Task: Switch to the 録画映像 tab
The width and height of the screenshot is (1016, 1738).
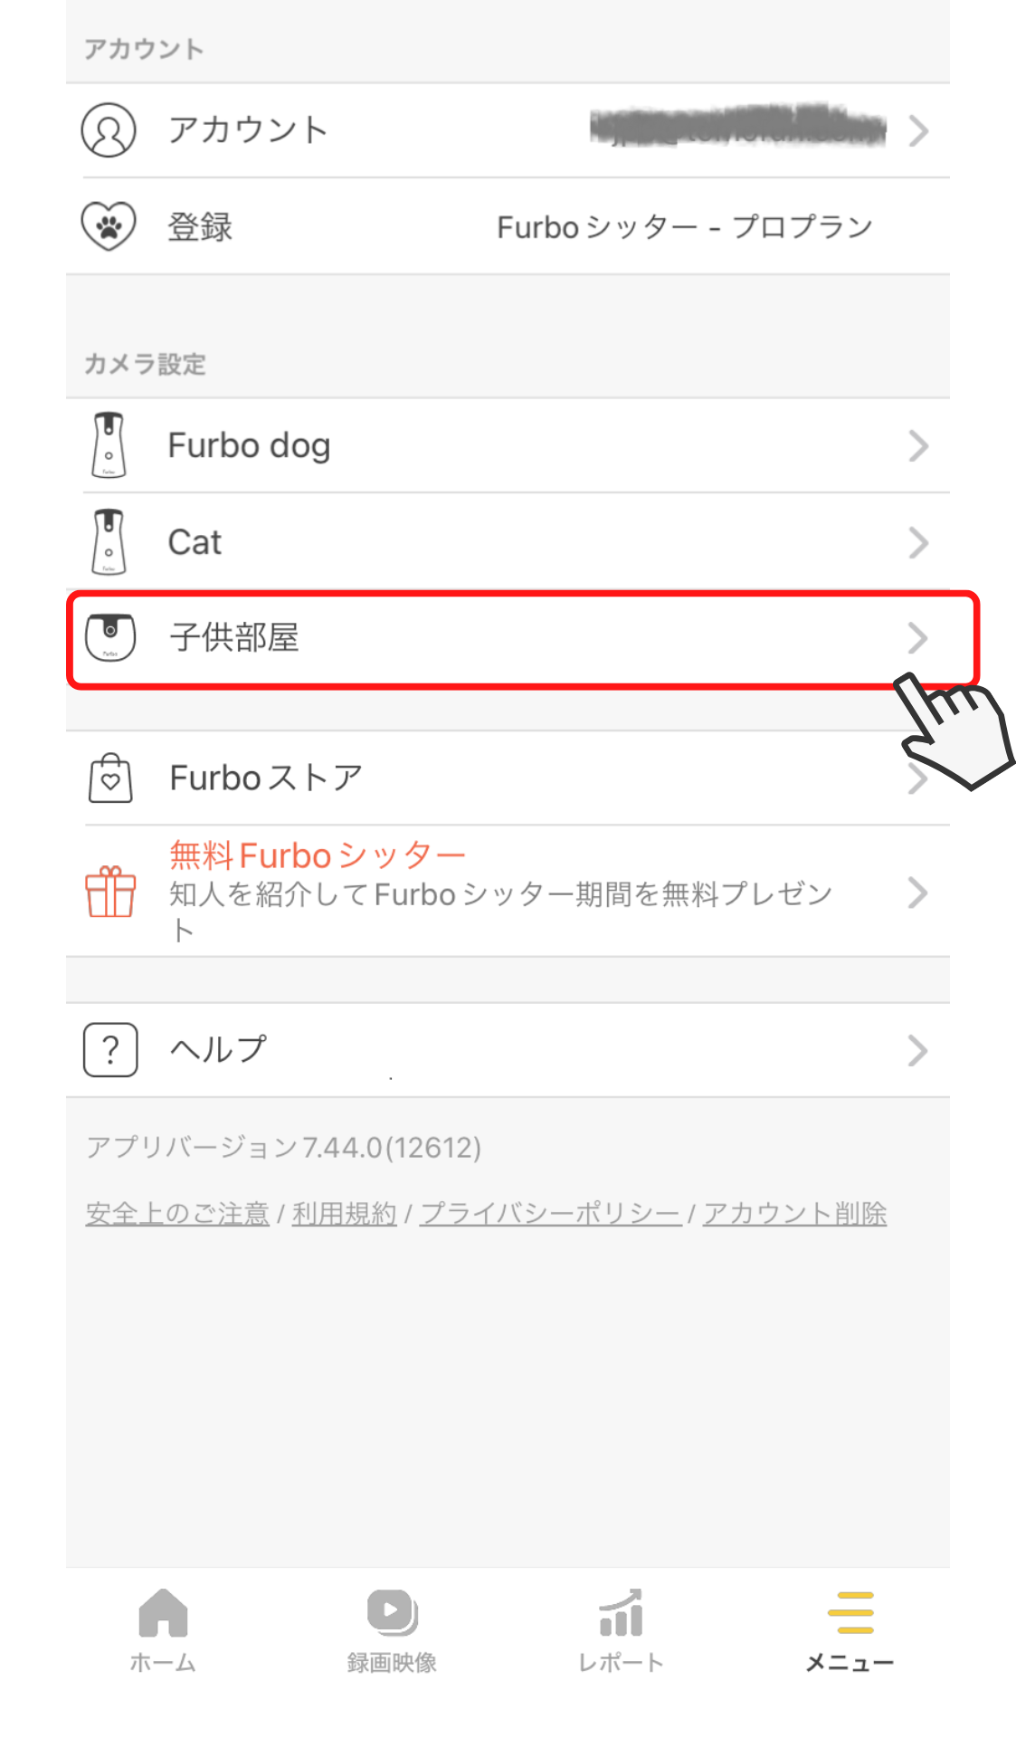Action: tap(392, 1630)
